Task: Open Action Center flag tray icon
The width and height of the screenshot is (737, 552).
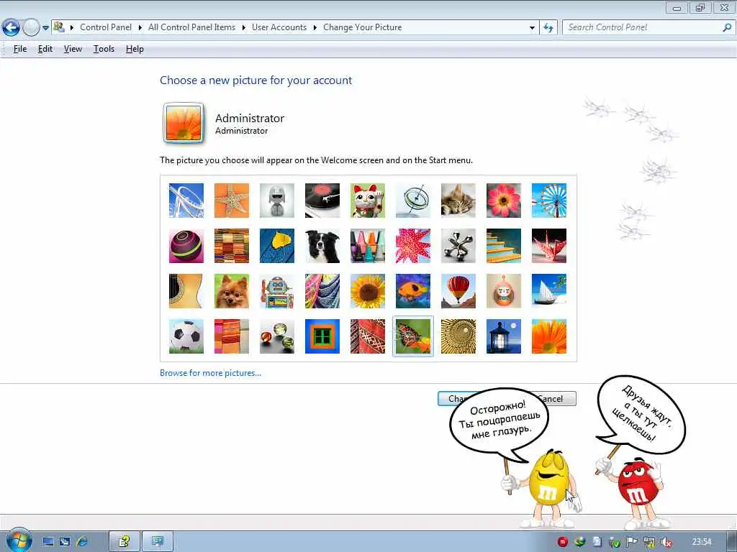Action: click(632, 542)
